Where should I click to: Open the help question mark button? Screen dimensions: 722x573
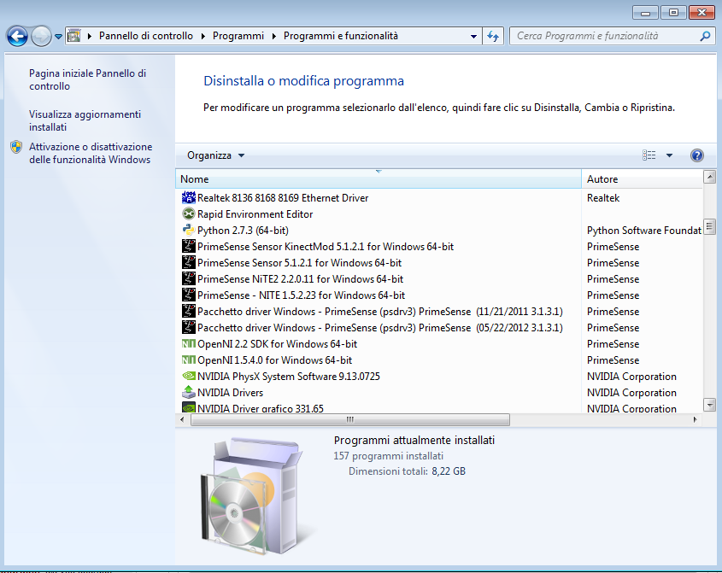tap(696, 155)
